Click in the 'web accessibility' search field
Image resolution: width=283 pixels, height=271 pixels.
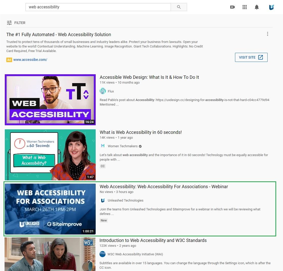coord(98,7)
